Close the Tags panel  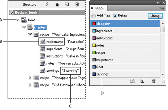[x=164, y=3]
